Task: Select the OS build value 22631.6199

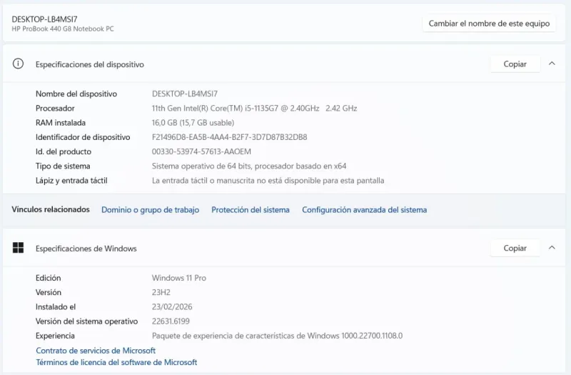Action: 171,321
